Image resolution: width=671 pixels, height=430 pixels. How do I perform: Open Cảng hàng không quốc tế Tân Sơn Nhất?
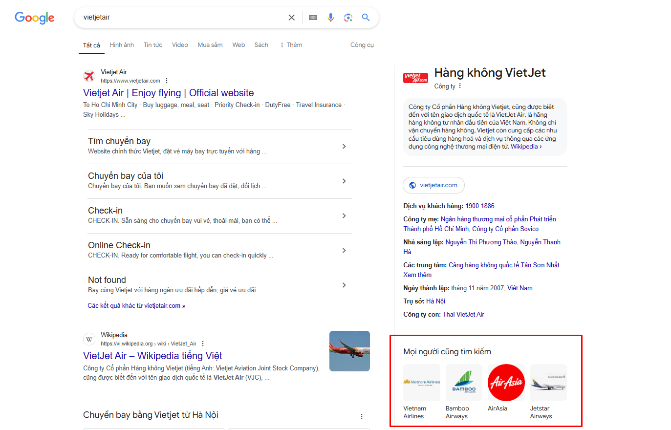pyautogui.click(x=504, y=265)
